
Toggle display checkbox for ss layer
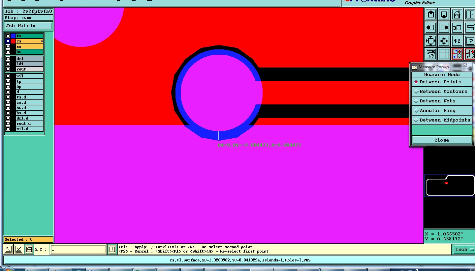coord(8,46)
